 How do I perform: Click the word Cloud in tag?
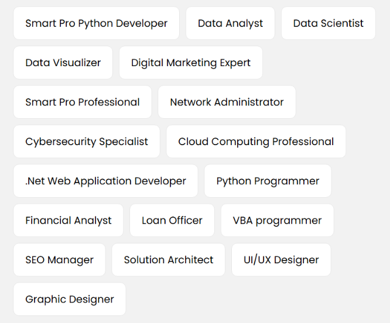coord(193,142)
